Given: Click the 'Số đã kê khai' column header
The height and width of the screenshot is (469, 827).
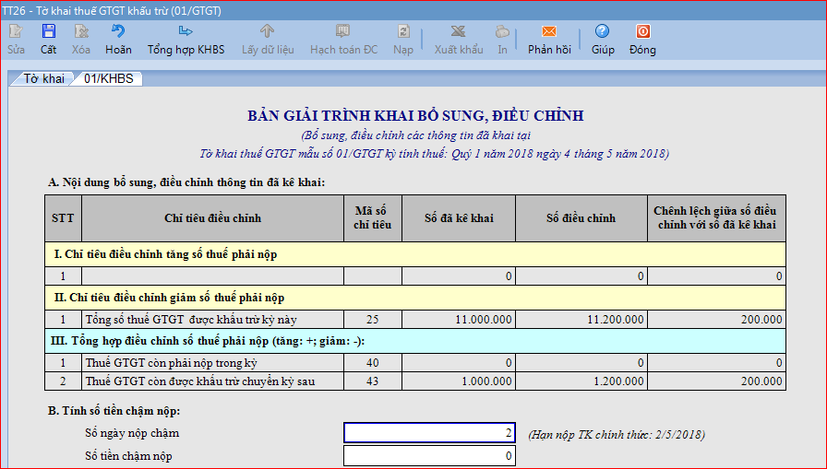Looking at the screenshot, I should point(459,218).
